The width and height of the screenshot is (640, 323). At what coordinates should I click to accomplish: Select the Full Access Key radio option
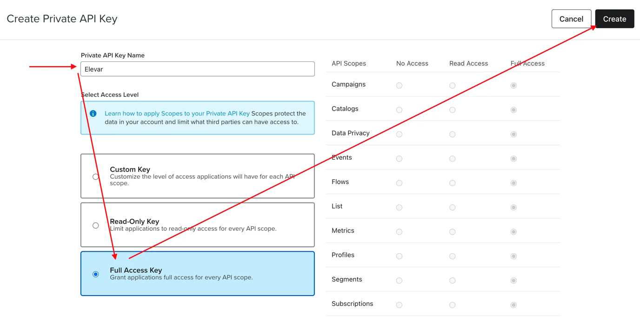[95, 274]
